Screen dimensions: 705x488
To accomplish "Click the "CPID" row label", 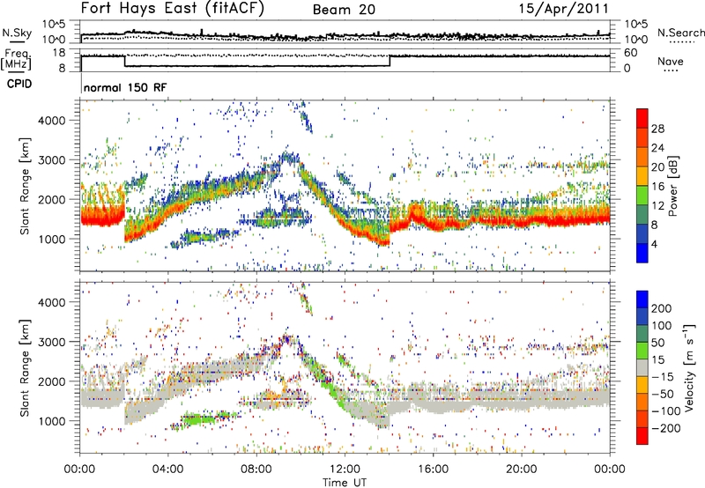I will (19, 84).
